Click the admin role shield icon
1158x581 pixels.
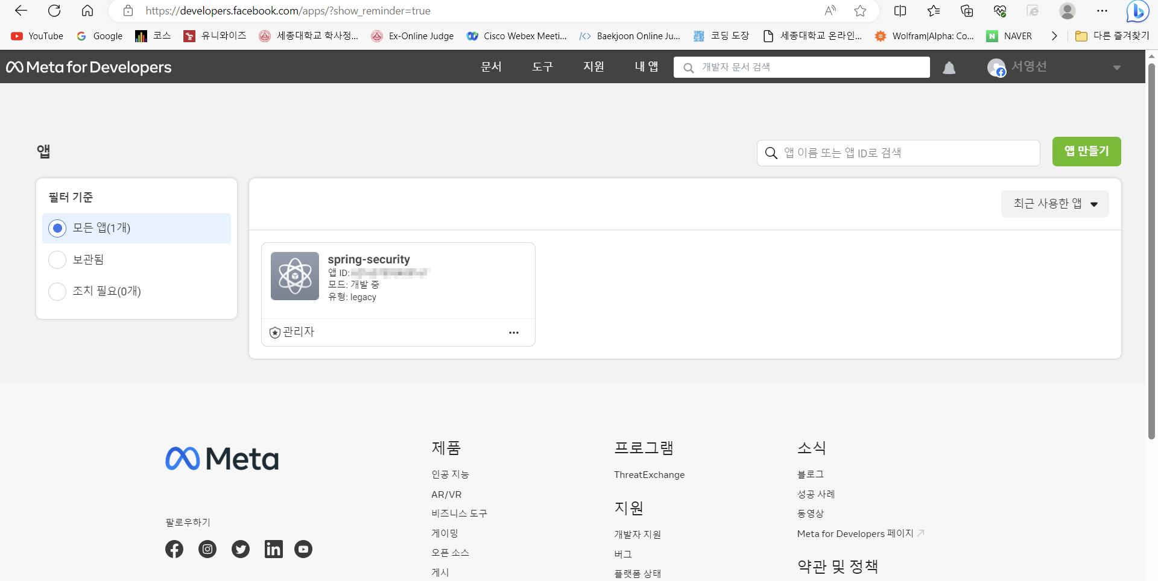point(275,333)
